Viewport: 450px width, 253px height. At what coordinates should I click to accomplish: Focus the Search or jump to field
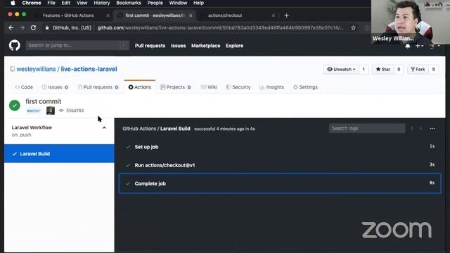click(x=77, y=45)
